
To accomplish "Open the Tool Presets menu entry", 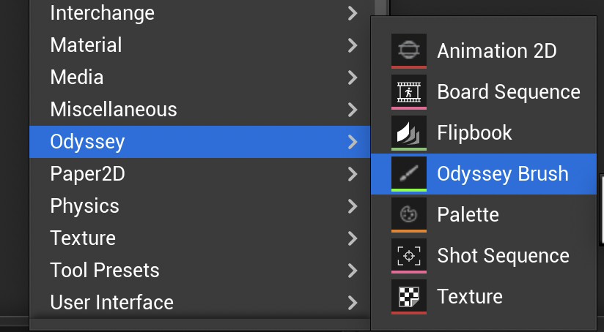I will [x=105, y=271].
